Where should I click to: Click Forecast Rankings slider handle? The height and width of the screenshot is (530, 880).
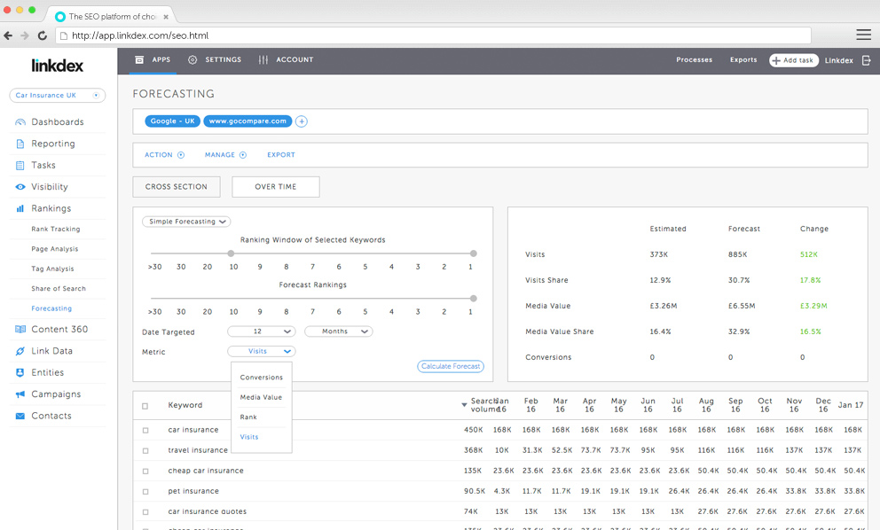coord(473,299)
